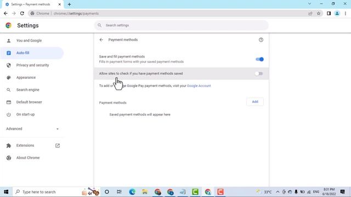Open Privacy and security settings

32,65
